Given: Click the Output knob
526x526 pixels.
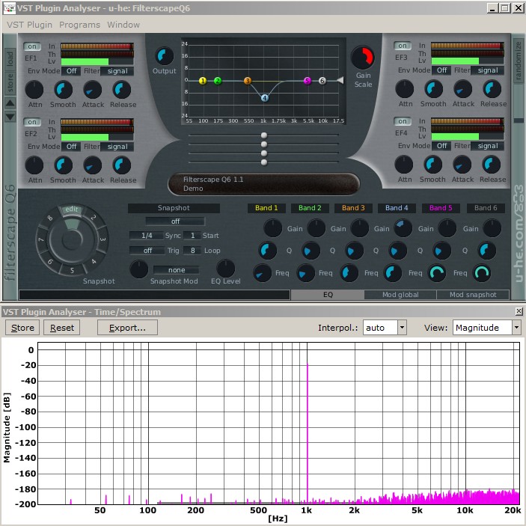Looking at the screenshot, I should tap(165, 56).
